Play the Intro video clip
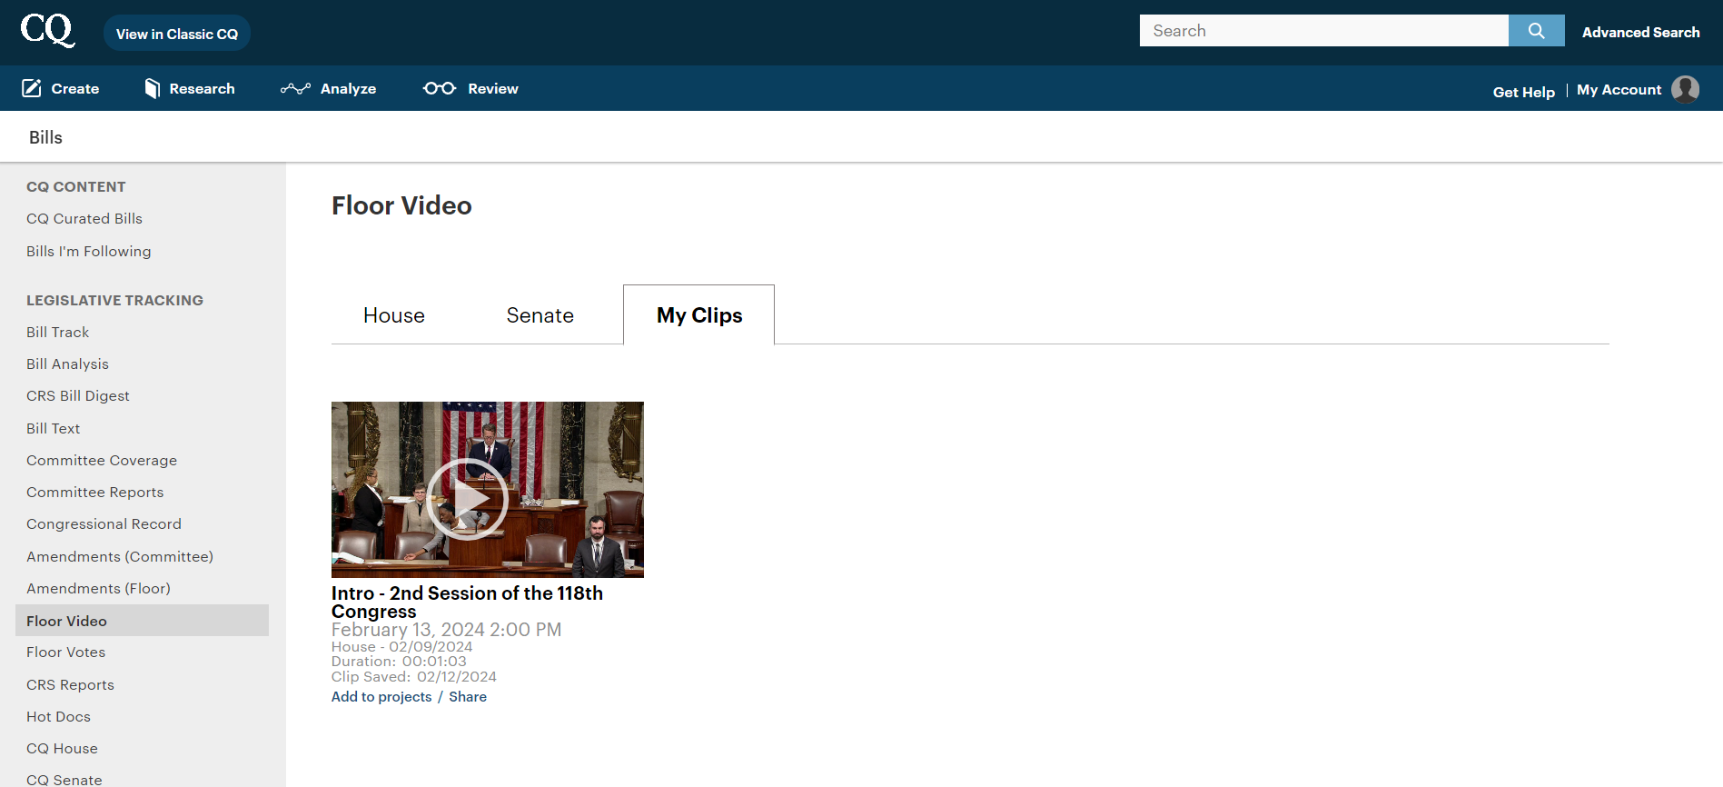The height and width of the screenshot is (787, 1723). [468, 499]
